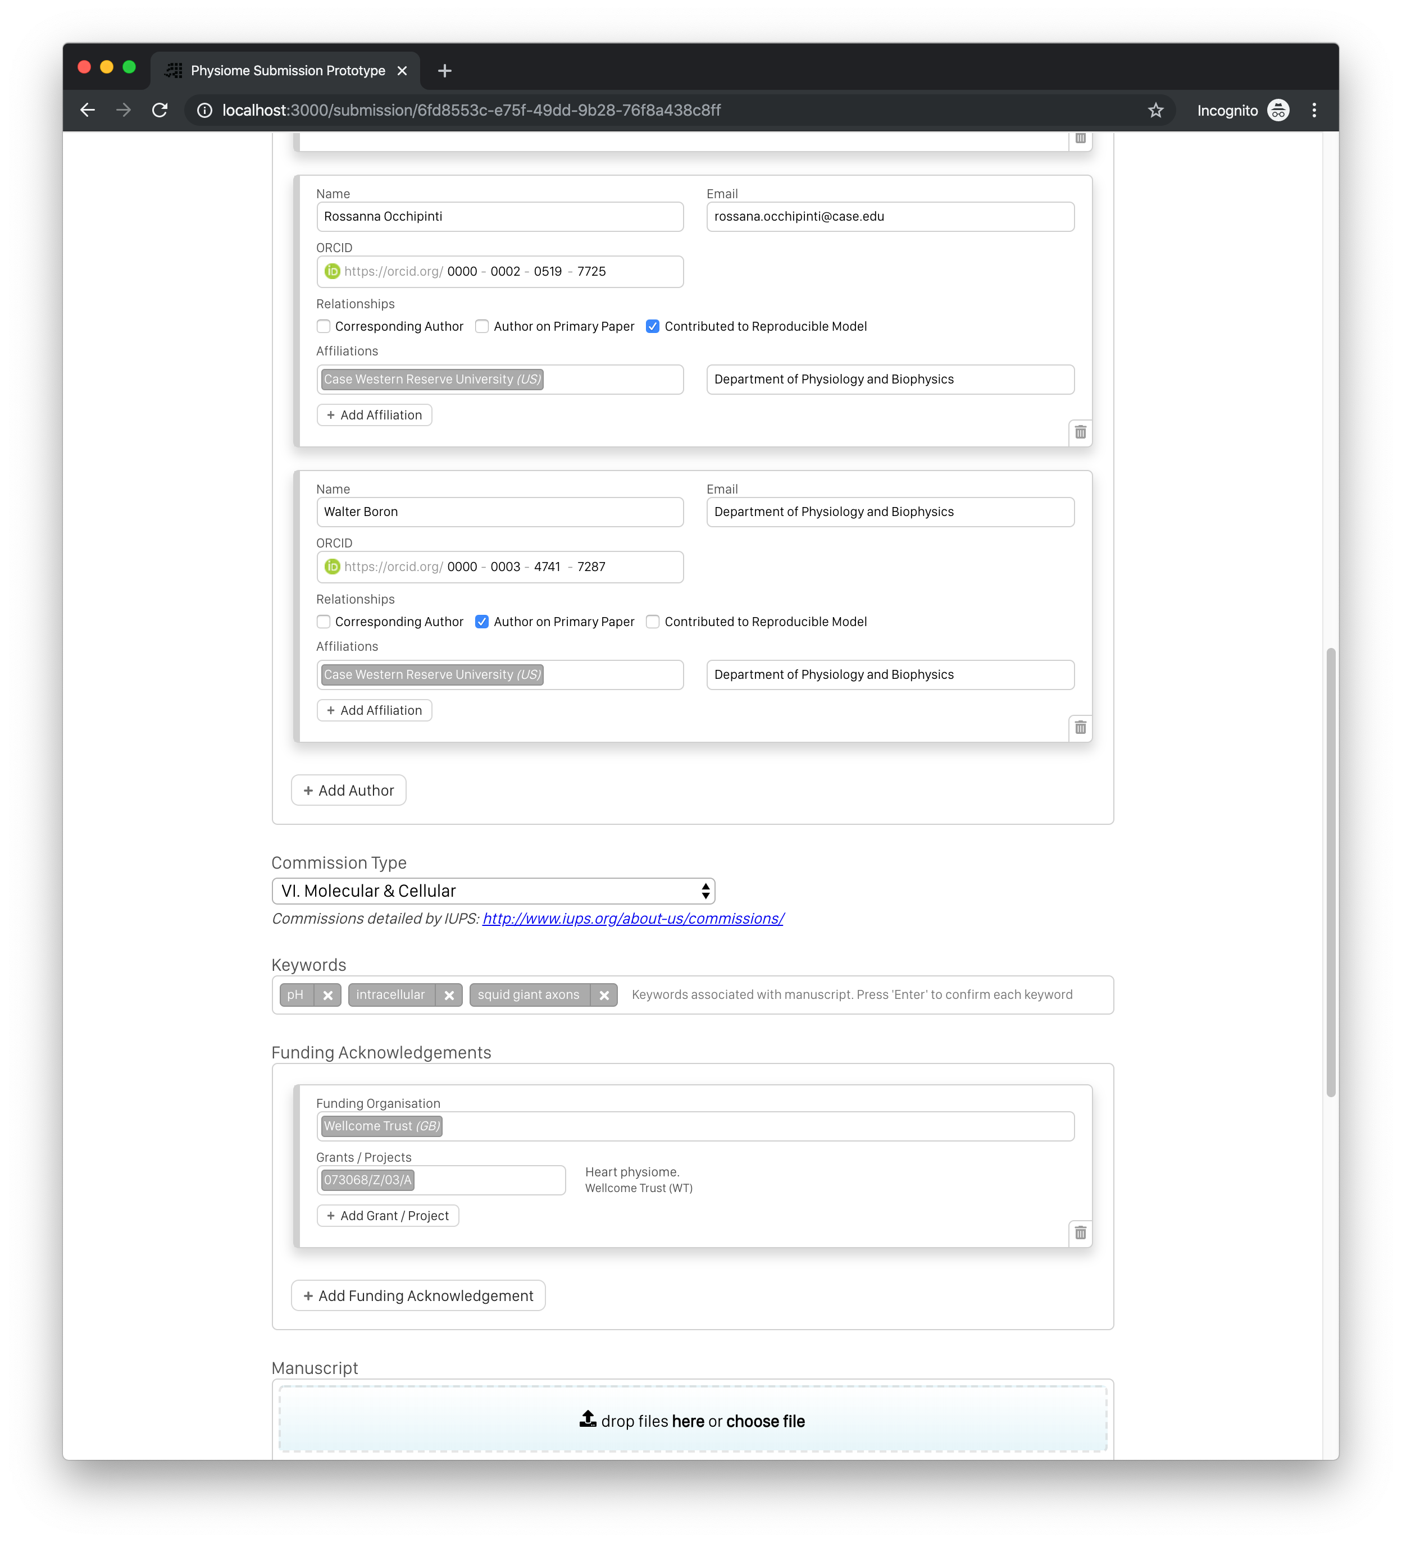Image resolution: width=1402 pixels, height=1543 pixels.
Task: Click Add Grant / Project button
Action: coord(388,1216)
